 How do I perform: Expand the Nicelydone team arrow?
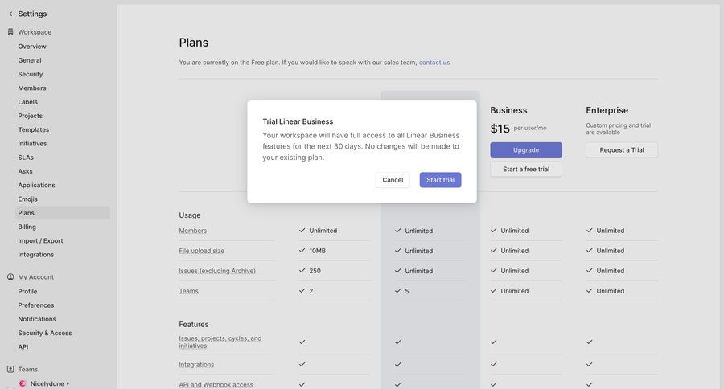tap(68, 383)
